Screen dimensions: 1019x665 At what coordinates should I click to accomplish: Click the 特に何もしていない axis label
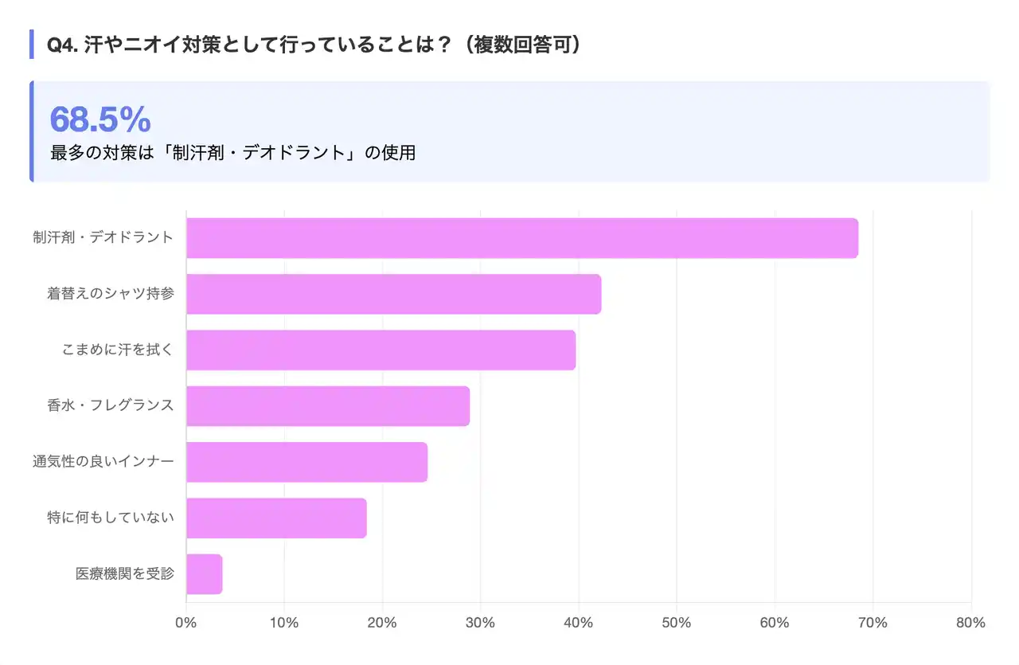point(110,518)
